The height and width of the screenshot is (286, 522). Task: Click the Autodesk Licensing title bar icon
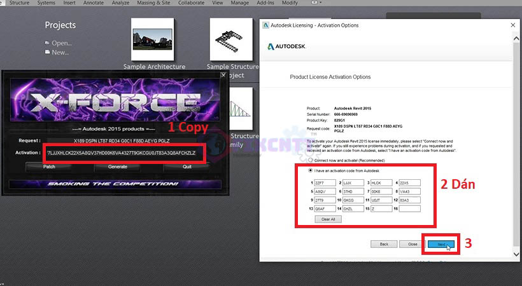265,25
